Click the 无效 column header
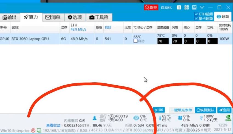The width and height of the screenshot is (233, 134). coord(127,27)
